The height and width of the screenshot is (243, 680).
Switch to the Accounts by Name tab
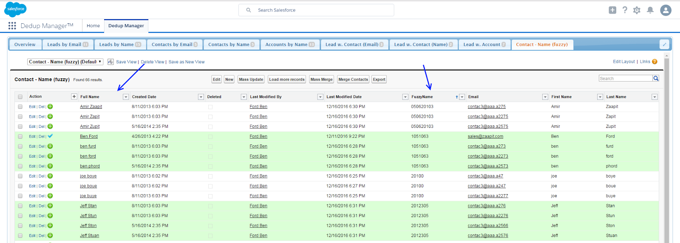290,44
